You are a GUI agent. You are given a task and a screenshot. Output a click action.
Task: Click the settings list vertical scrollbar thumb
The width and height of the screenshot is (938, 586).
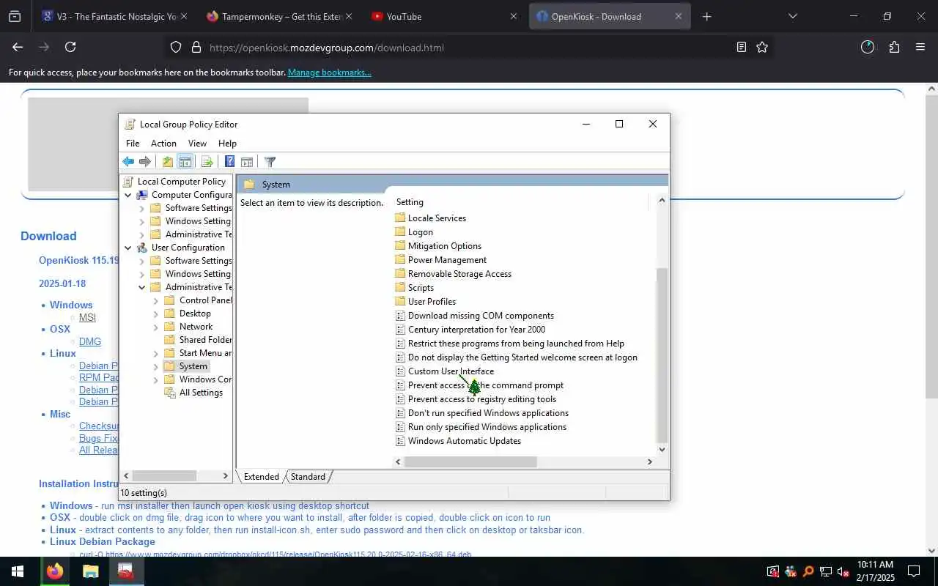[x=662, y=355]
